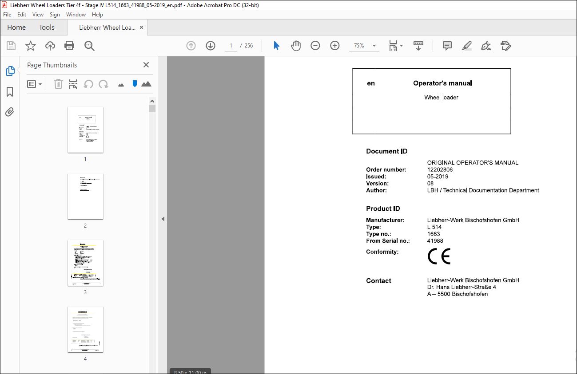Upload file to cloud with the cloud arrow icon
The height and width of the screenshot is (374, 577).
click(x=50, y=46)
